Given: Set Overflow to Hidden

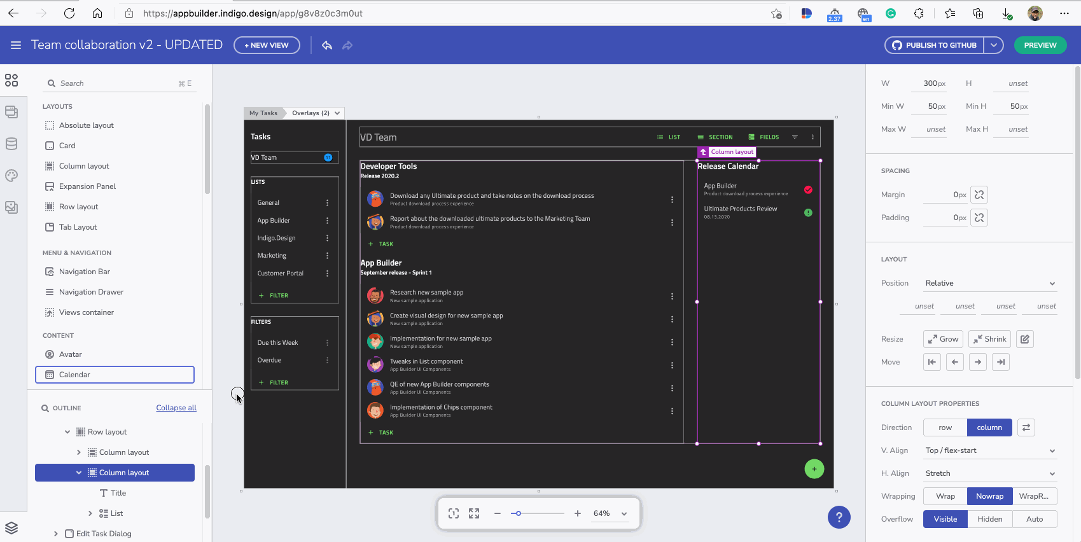Looking at the screenshot, I should 989,519.
